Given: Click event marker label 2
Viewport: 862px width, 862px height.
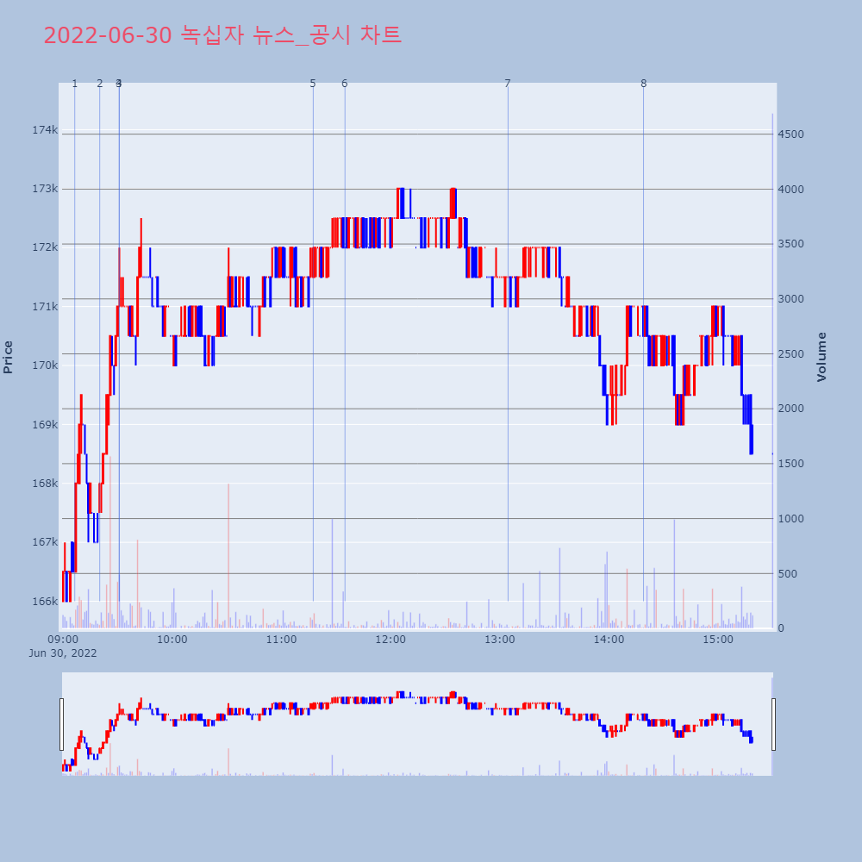Looking at the screenshot, I should click(99, 84).
